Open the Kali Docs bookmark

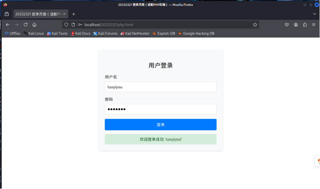(x=80, y=33)
